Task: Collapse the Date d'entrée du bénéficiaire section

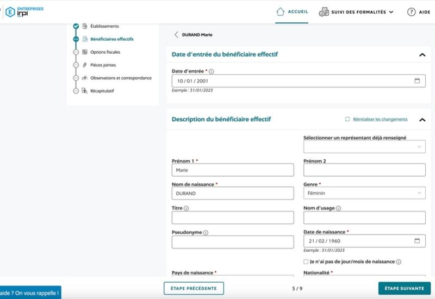Action: coord(421,55)
